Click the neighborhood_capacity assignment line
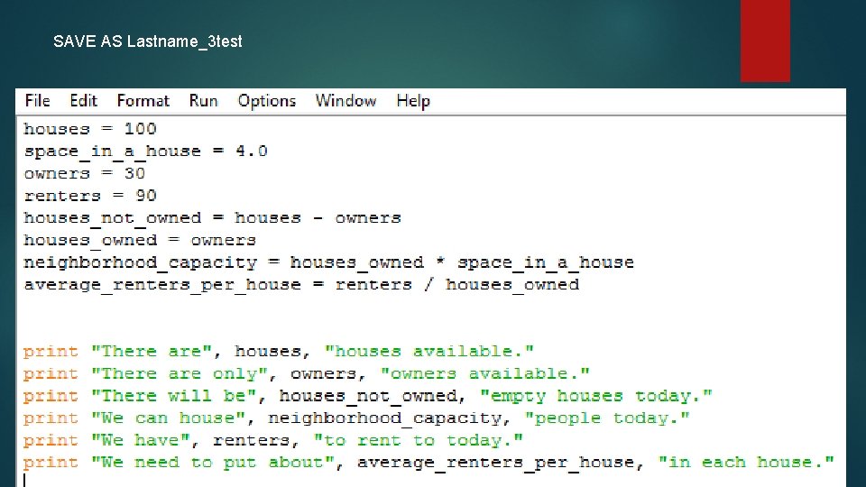 pos(328,262)
